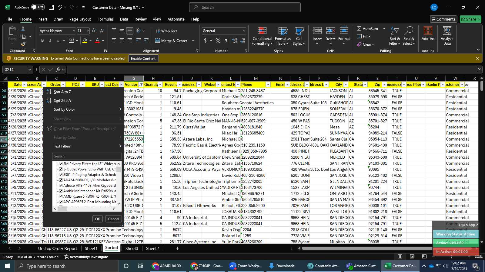Open the font size dropdown
Image resolution: width=485 pixels, height=272 pixels.
88,31
